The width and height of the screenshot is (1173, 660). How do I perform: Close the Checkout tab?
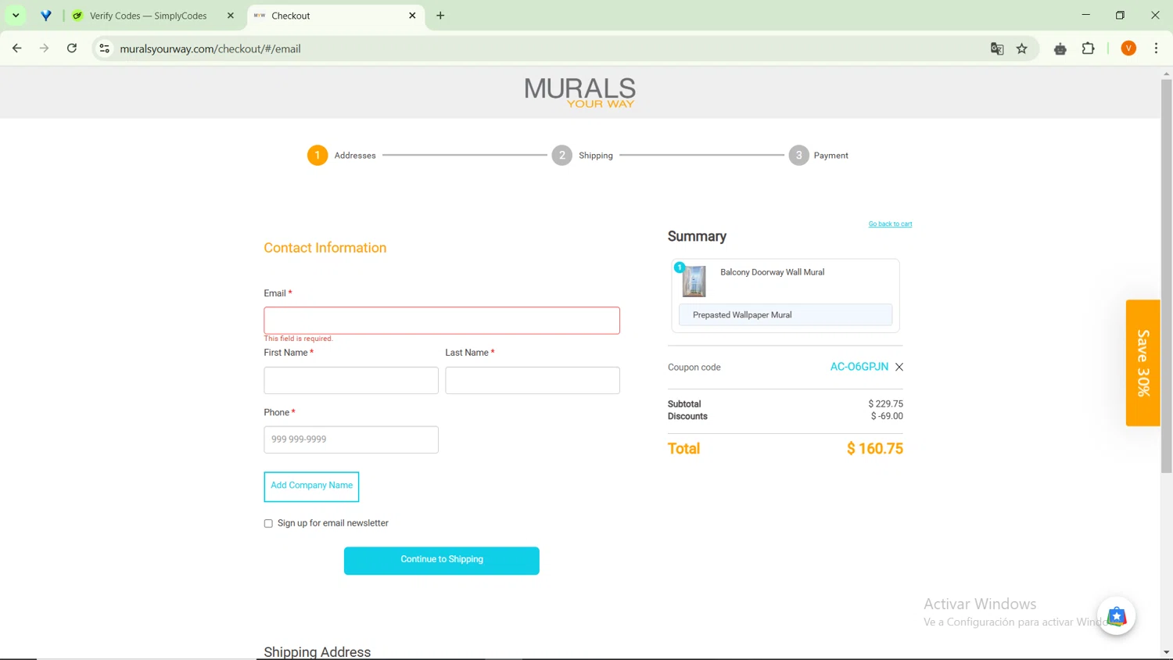(412, 16)
